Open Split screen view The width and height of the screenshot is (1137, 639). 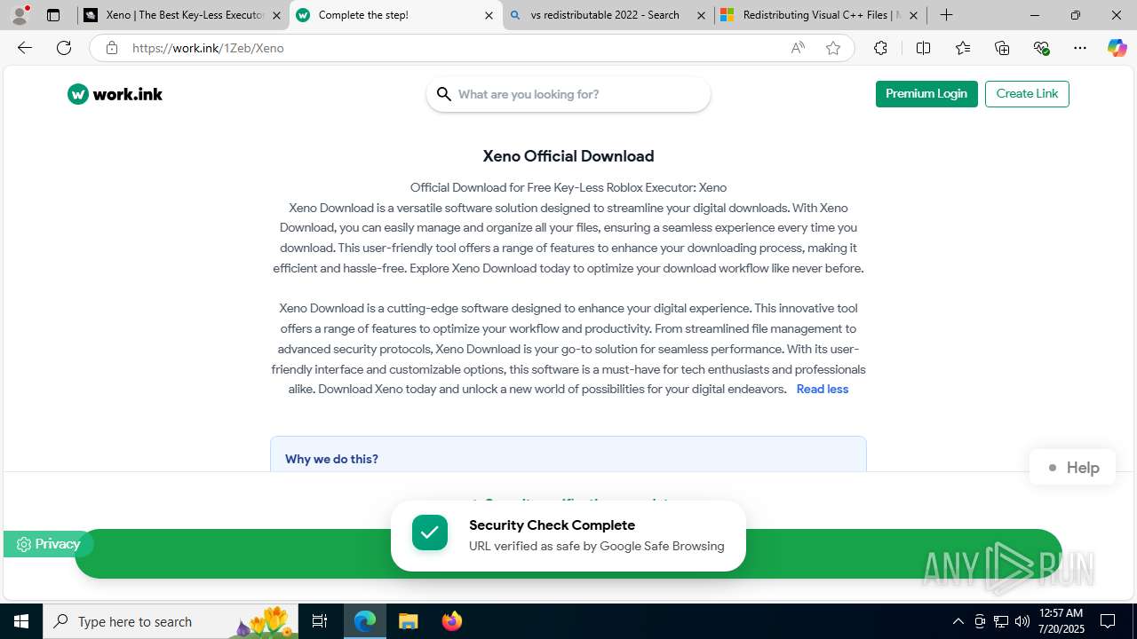[x=923, y=48]
